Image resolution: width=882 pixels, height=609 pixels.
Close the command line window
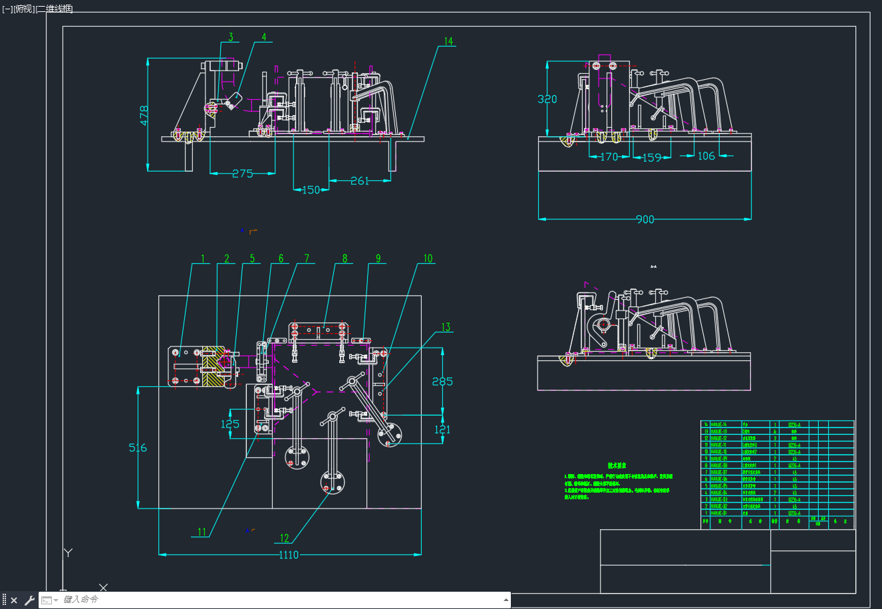14,600
